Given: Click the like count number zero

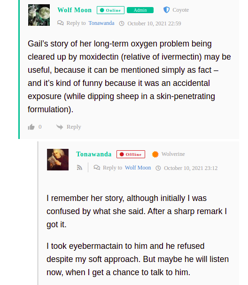Looking at the screenshot, I should point(40,127).
